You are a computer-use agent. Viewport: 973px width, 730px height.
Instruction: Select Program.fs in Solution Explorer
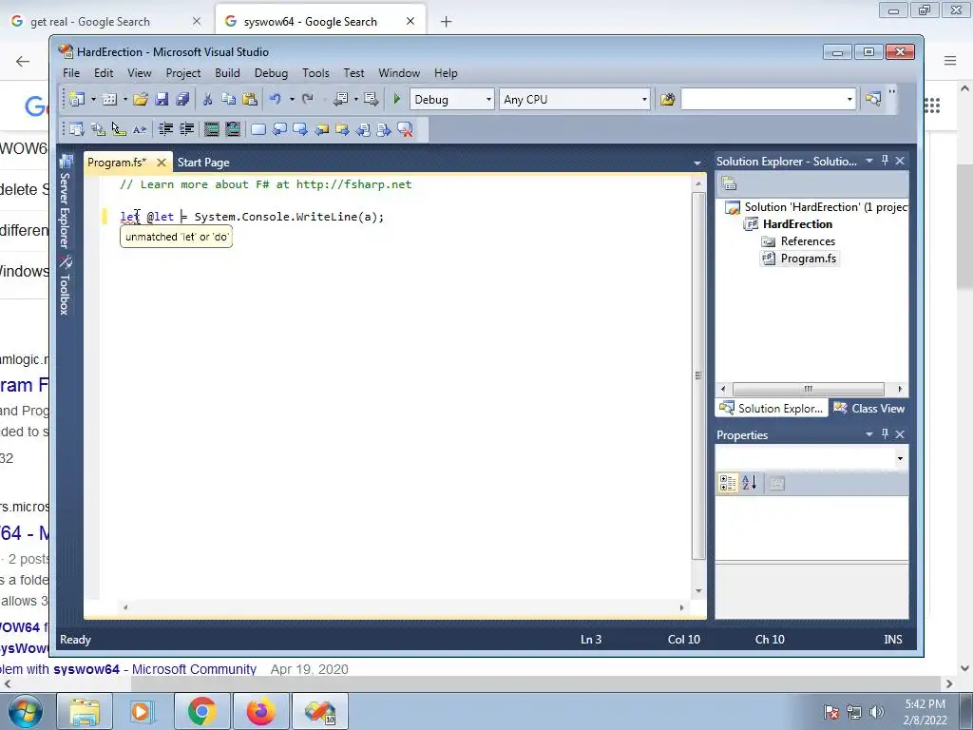tap(808, 259)
